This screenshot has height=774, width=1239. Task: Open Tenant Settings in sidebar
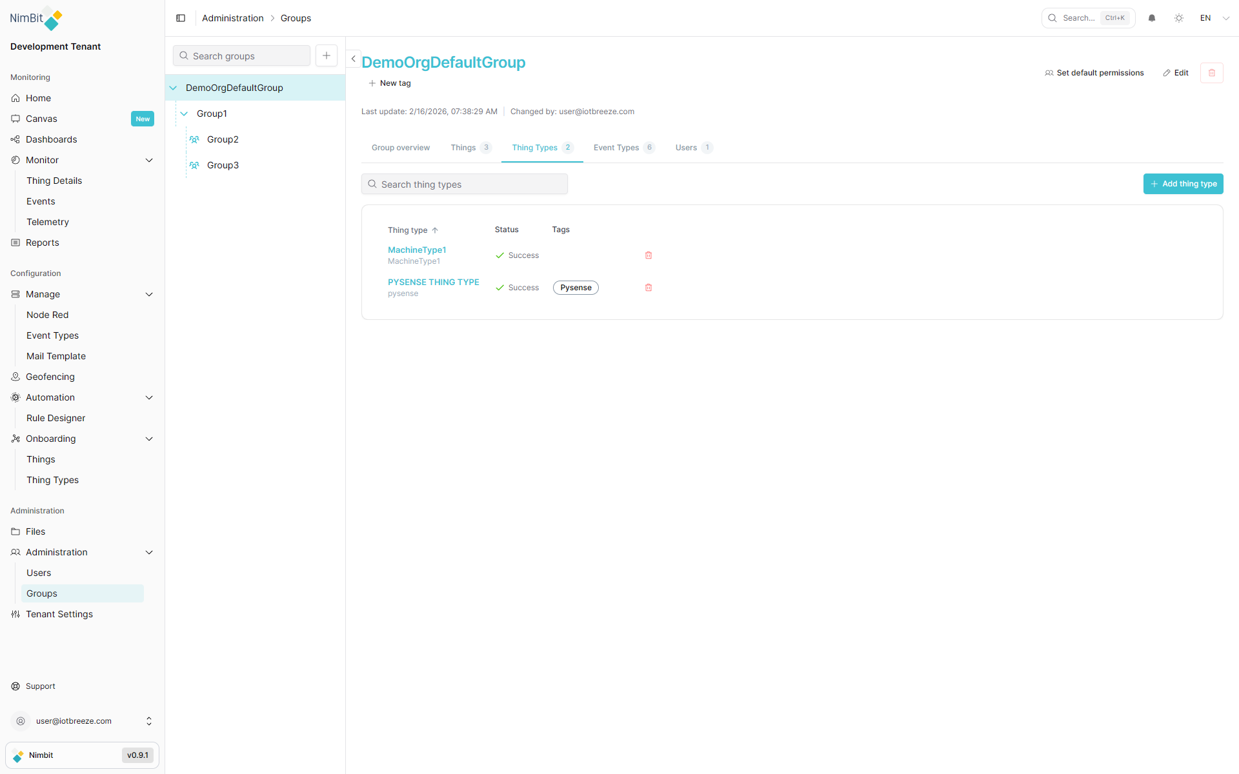pyautogui.click(x=59, y=614)
